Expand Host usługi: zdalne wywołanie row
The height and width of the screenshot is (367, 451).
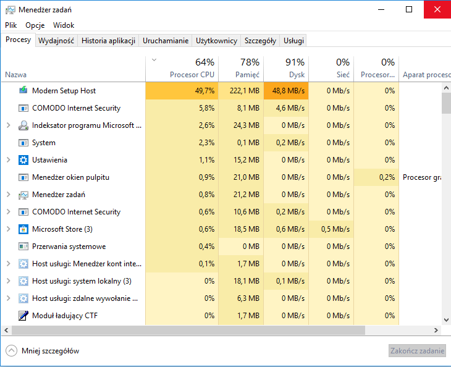pos(9,298)
